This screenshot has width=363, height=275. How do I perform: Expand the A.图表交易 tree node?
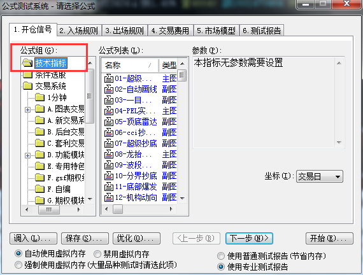coord(27,109)
